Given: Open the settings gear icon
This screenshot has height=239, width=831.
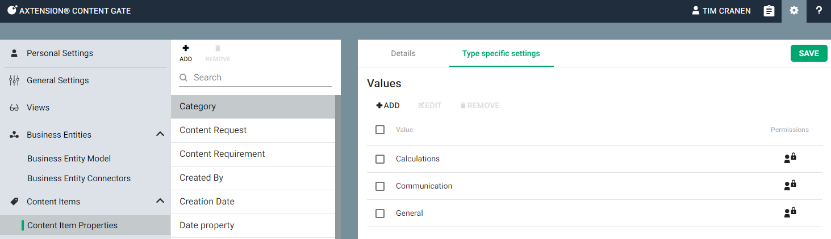Looking at the screenshot, I should [794, 11].
